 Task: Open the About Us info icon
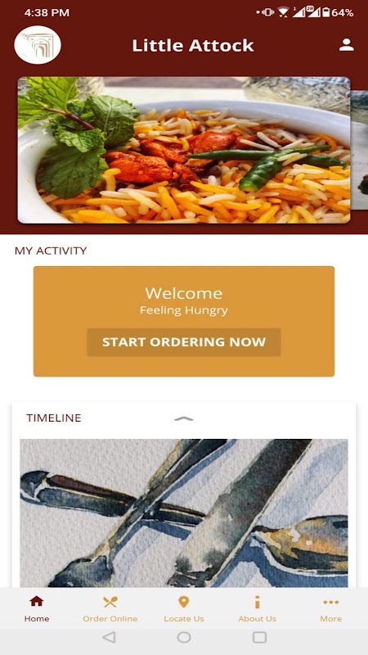tap(258, 602)
